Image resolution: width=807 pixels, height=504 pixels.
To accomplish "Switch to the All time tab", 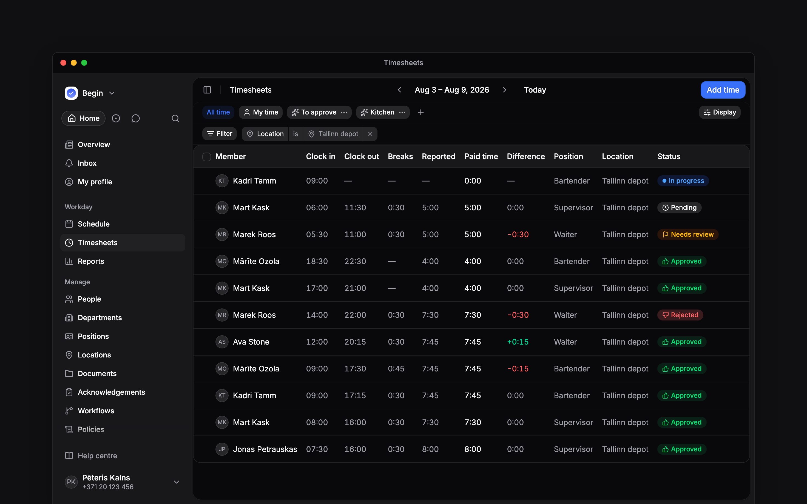I will pos(218,112).
